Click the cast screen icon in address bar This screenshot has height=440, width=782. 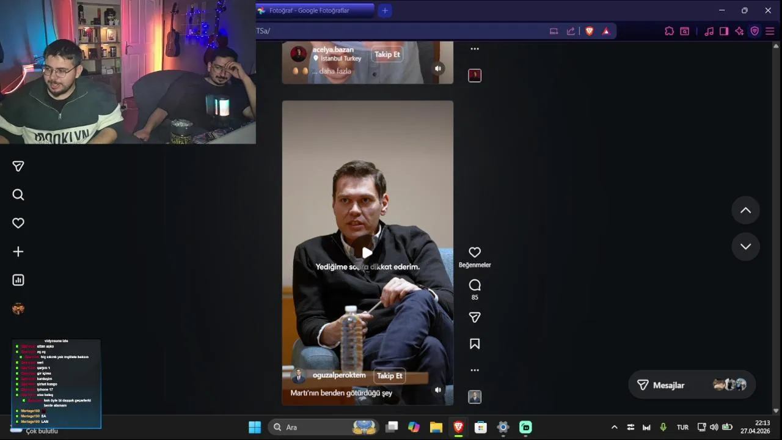(x=554, y=31)
